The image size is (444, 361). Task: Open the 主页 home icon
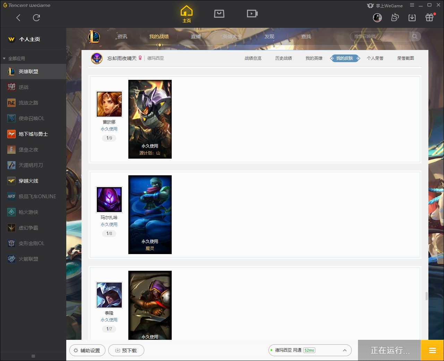pyautogui.click(x=187, y=14)
